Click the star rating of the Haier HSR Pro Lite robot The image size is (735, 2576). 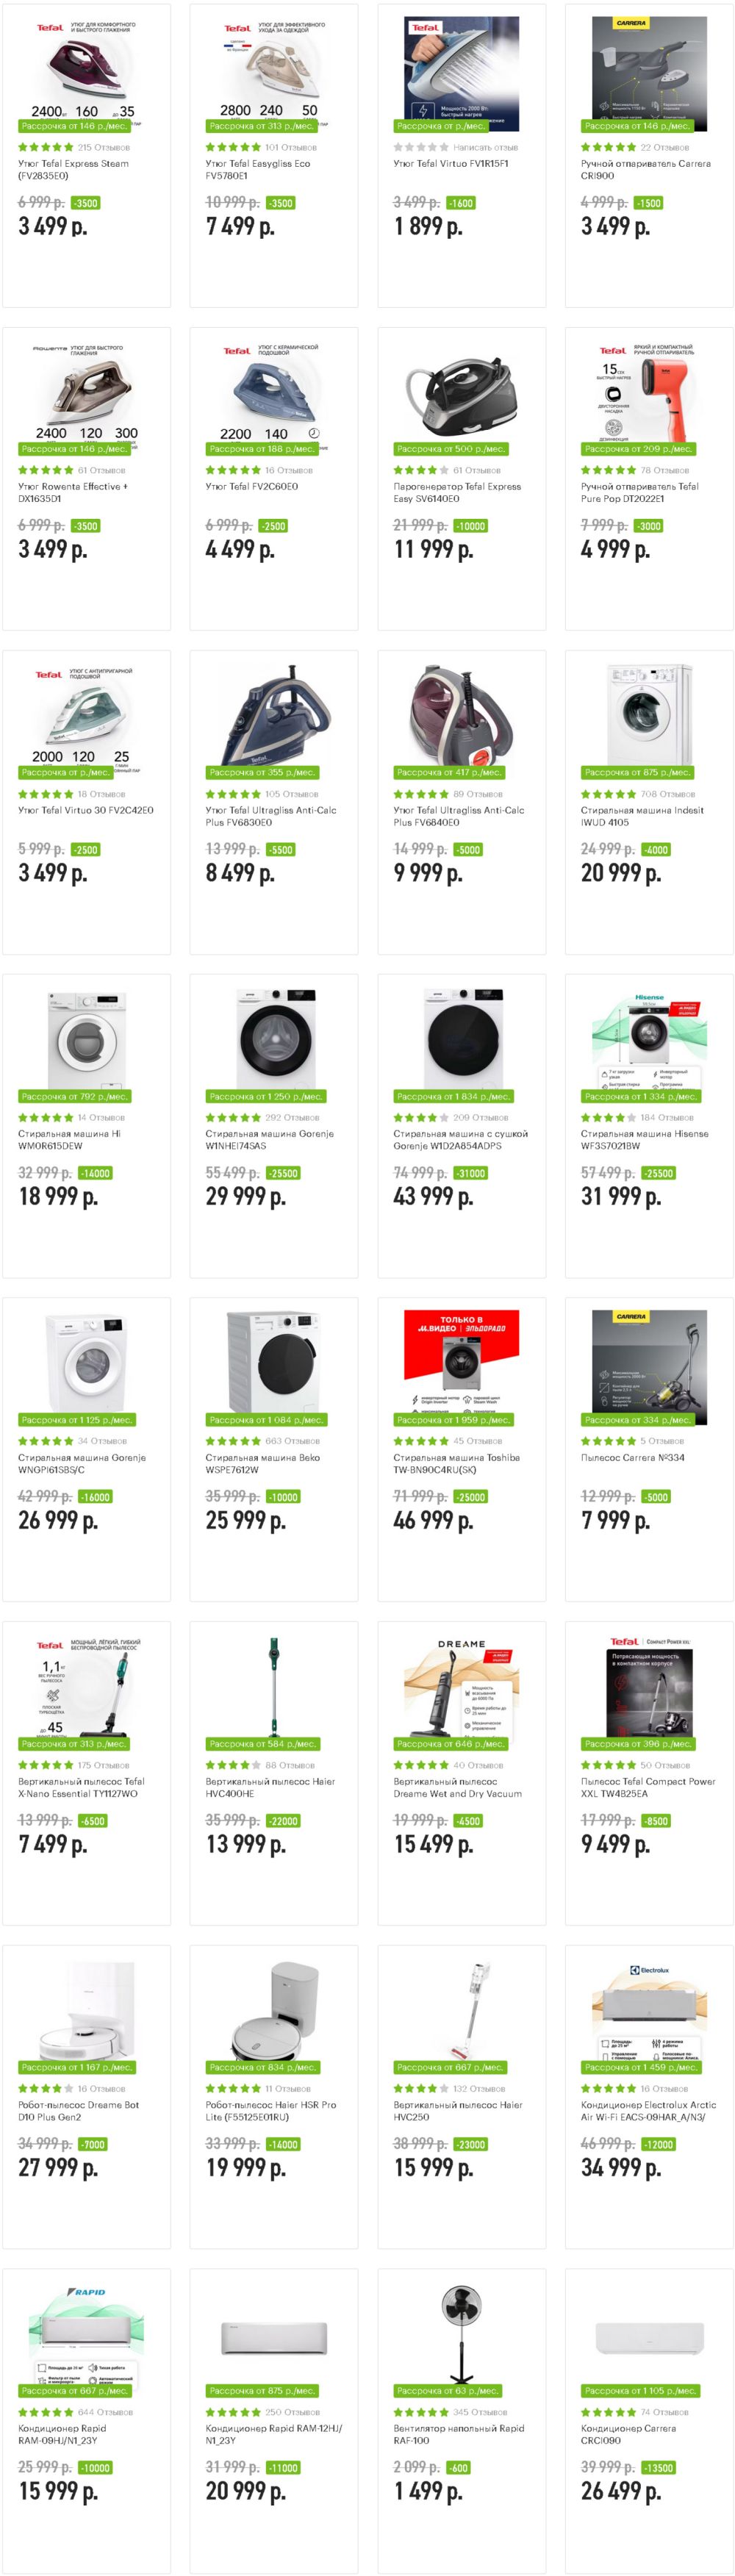point(233,2088)
